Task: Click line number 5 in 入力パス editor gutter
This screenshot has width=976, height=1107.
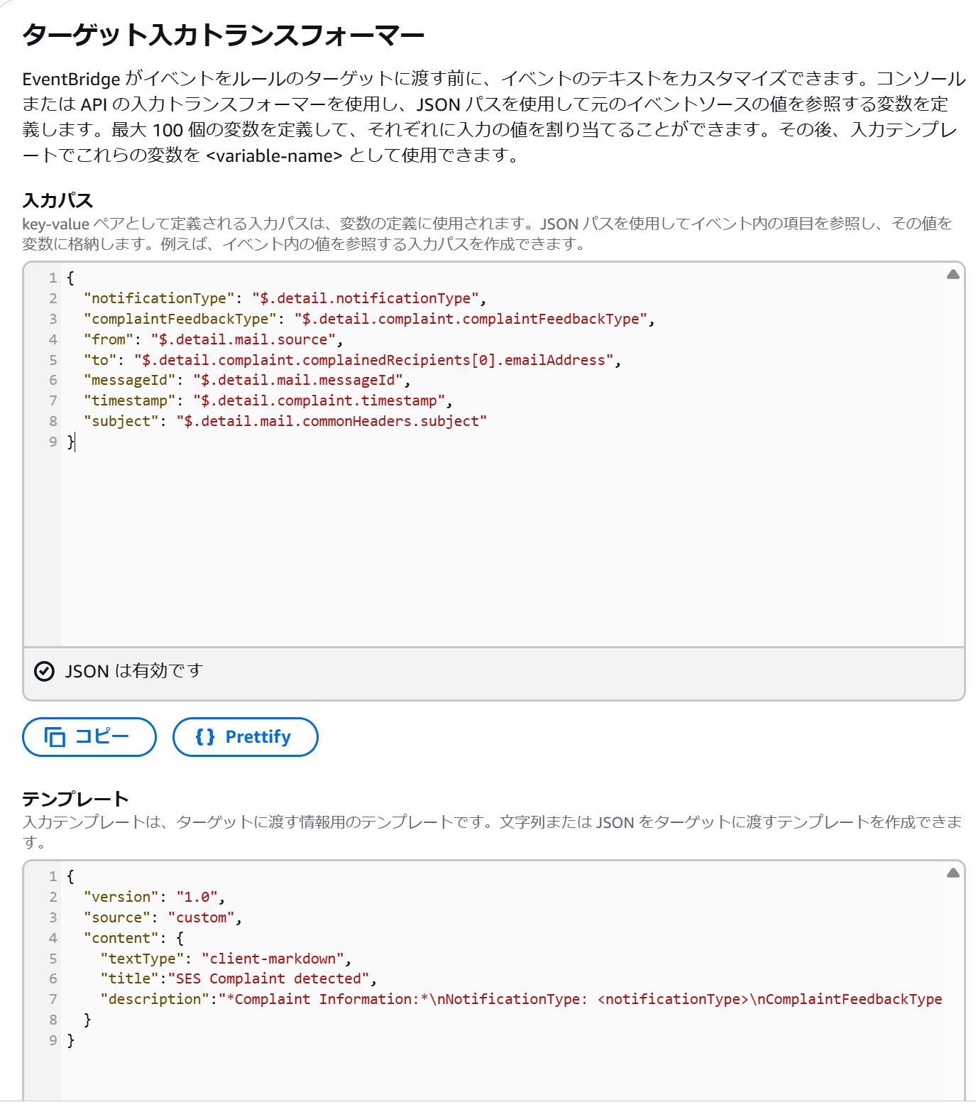Action: coord(53,360)
